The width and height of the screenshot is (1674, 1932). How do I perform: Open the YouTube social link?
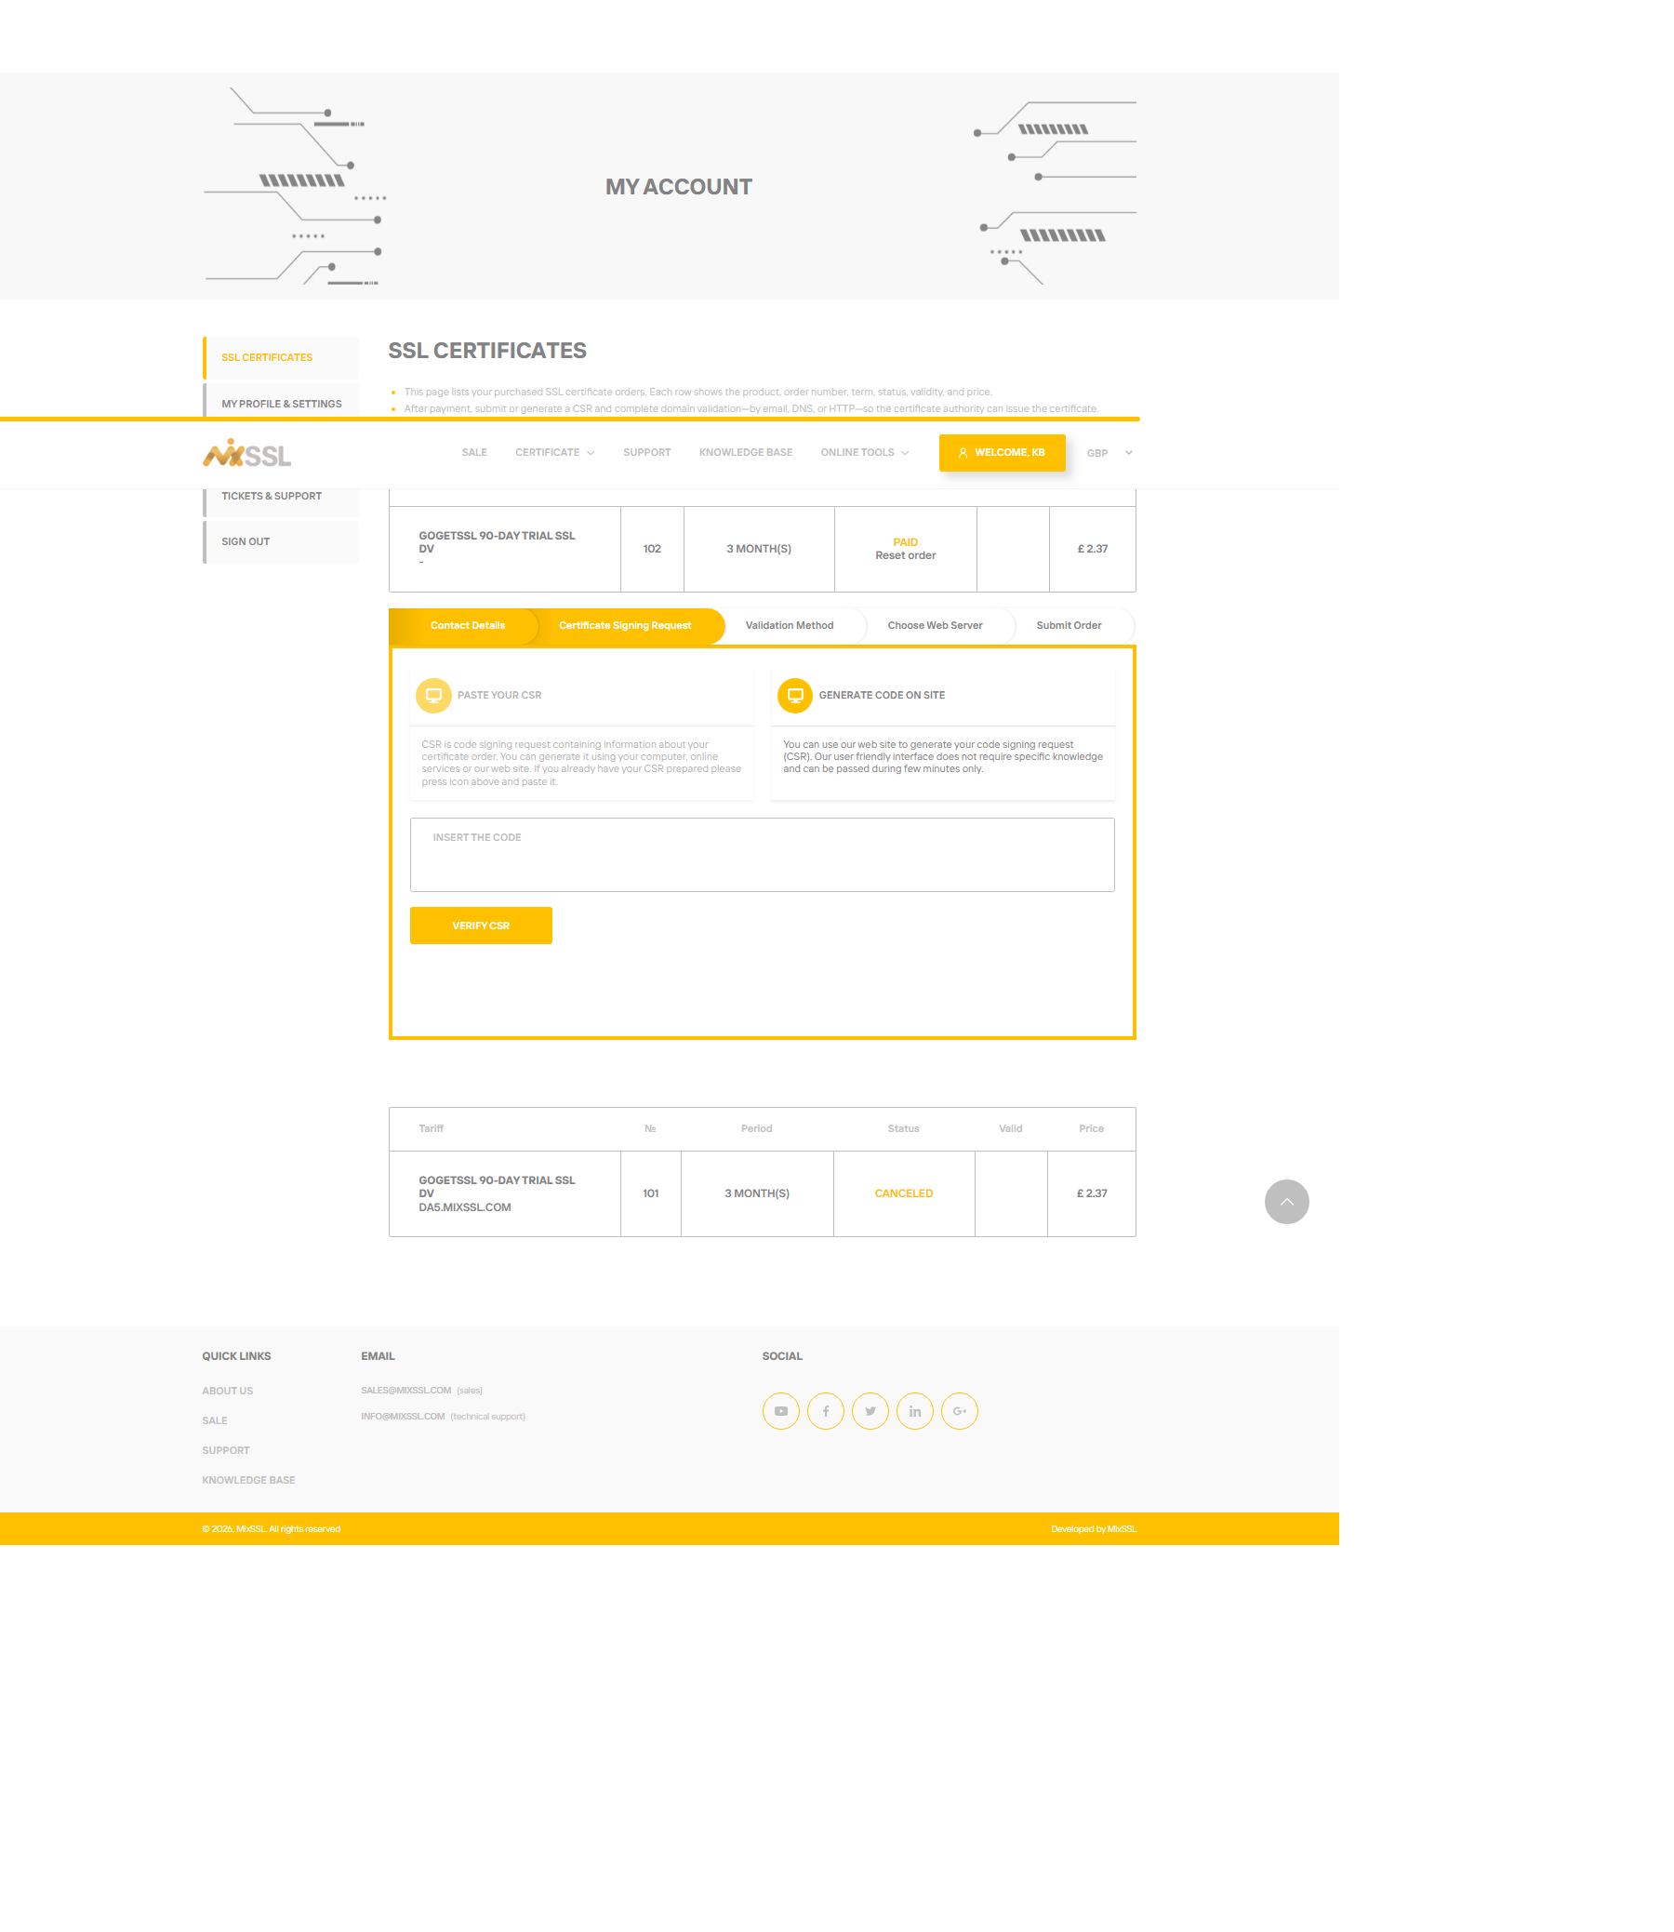click(781, 1411)
